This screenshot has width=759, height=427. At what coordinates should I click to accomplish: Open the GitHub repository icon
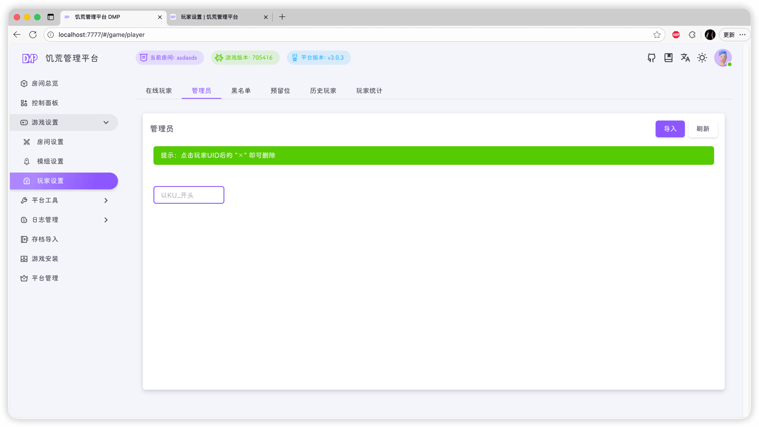coord(651,58)
